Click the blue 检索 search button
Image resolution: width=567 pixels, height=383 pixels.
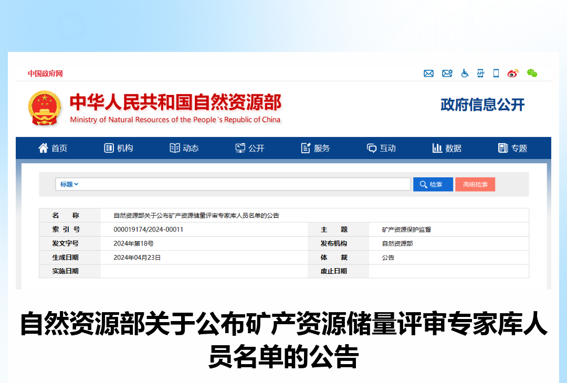[x=433, y=185]
